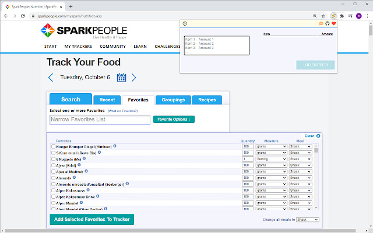Screen dimensions: 373x233
Task: Open the Chrome extensions puzzle icon
Action: coord(342,16)
